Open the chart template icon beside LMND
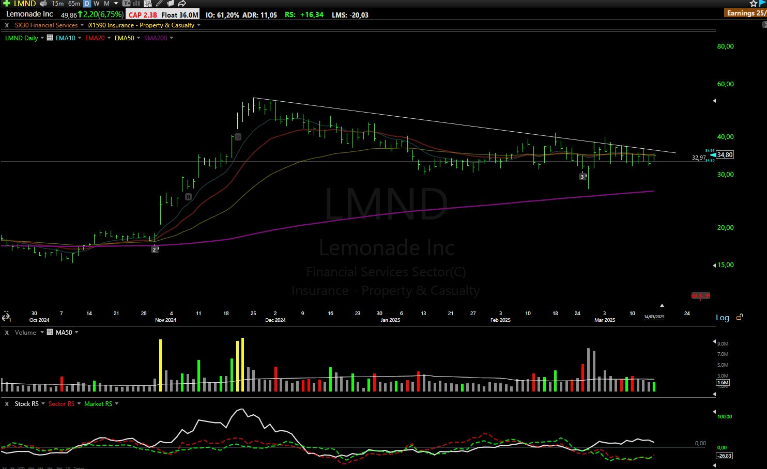 (x=43, y=3)
